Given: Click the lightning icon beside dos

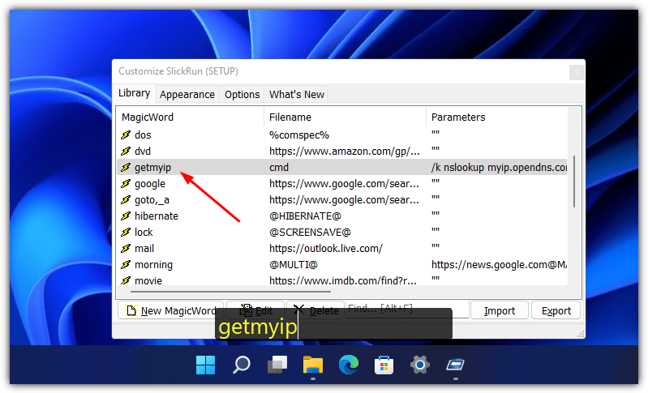Looking at the screenshot, I should [x=126, y=135].
